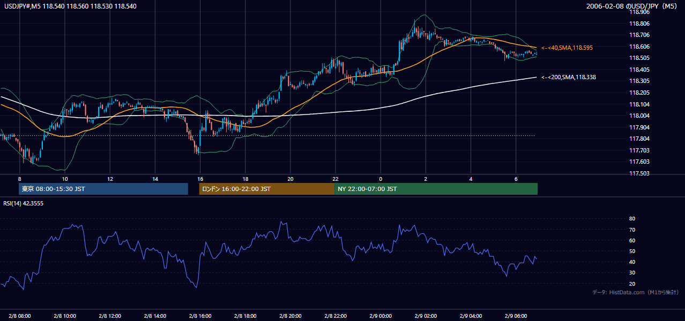Click price axis value 117.804
The width and height of the screenshot is (685, 321).
click(x=639, y=139)
